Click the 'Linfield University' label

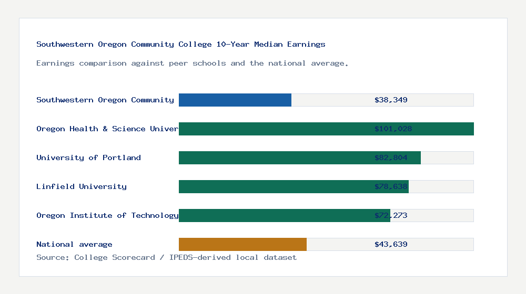[82, 186]
